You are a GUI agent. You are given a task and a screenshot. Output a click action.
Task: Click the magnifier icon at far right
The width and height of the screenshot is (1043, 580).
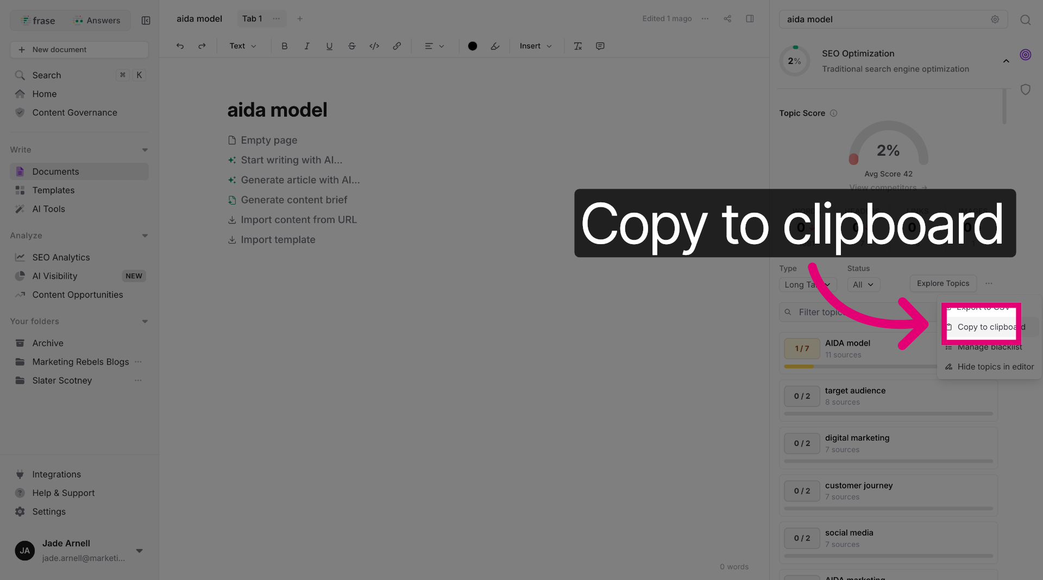1025,20
